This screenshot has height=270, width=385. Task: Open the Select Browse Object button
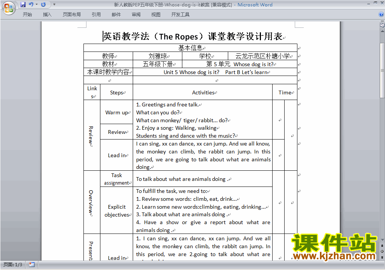[x=382, y=251]
